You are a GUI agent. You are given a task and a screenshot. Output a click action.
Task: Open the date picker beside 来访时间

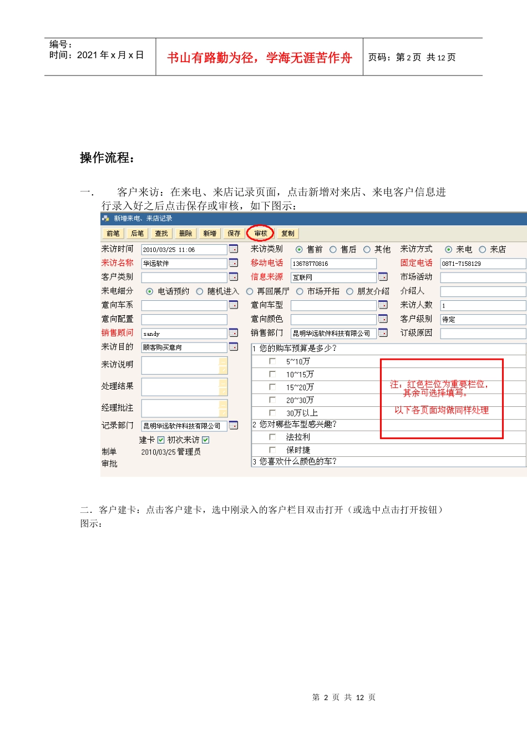tap(234, 249)
